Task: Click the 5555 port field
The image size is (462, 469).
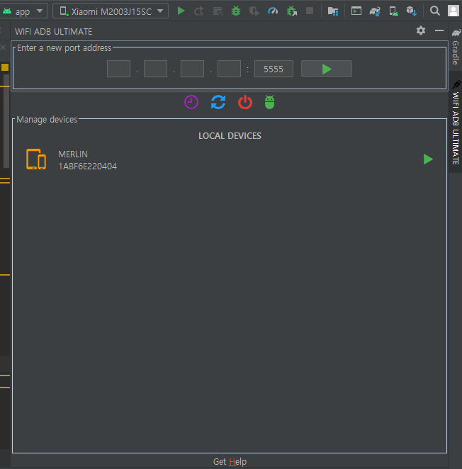Action: 274,69
